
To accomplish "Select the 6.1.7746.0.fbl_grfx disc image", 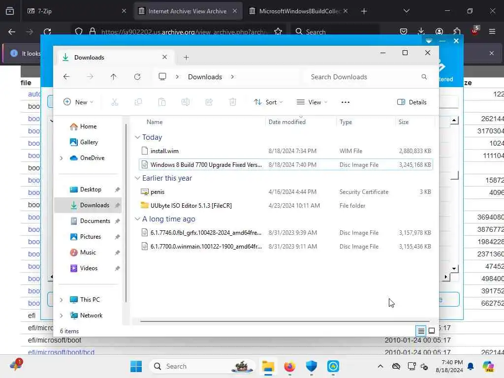I will tap(286, 232).
